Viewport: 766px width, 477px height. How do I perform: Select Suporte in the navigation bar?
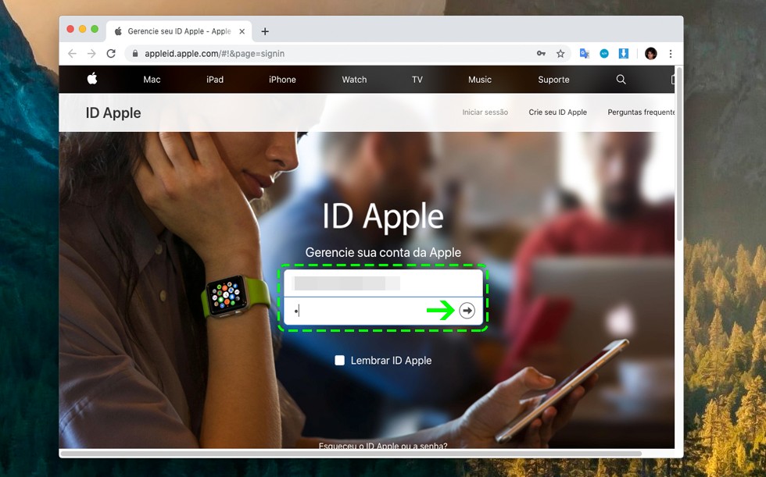coord(553,80)
